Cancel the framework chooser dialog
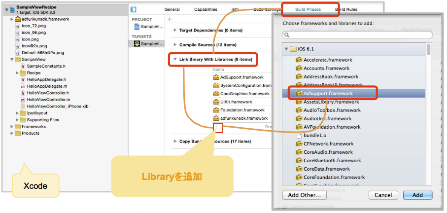 383,195
